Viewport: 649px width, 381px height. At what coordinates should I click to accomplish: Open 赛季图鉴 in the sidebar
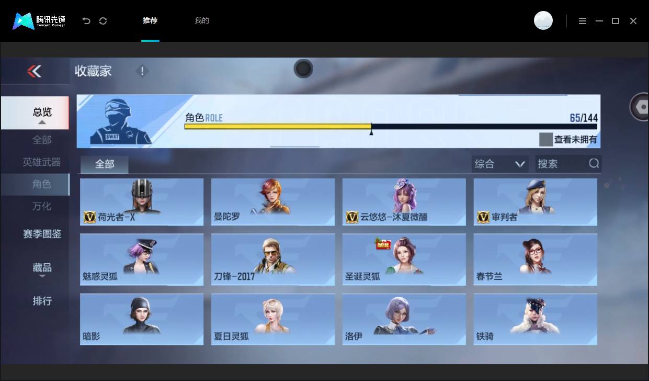click(x=42, y=234)
